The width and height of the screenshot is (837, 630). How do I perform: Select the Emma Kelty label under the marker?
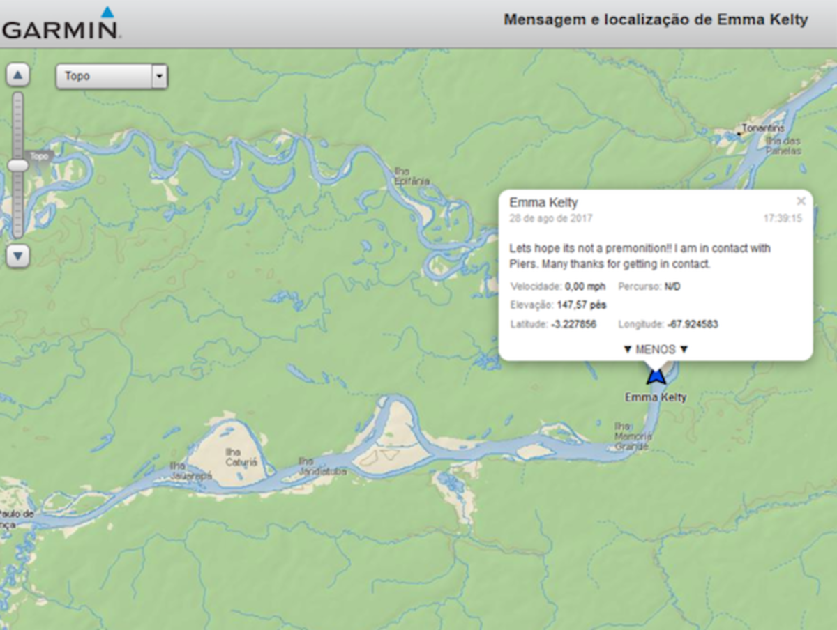(656, 397)
